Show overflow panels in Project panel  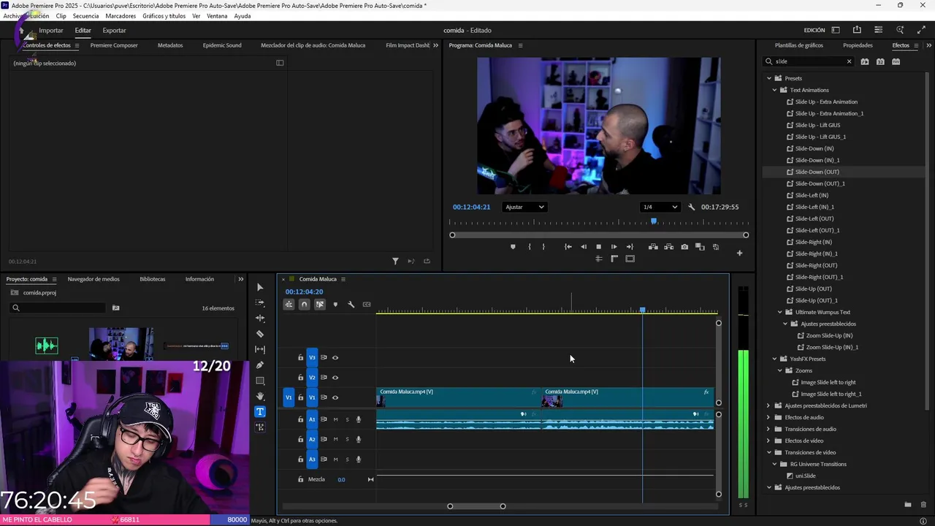coord(241,279)
